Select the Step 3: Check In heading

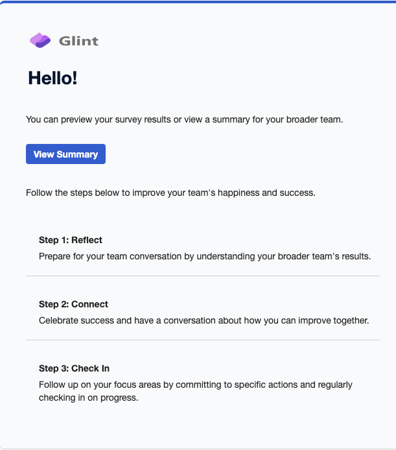[x=74, y=368]
